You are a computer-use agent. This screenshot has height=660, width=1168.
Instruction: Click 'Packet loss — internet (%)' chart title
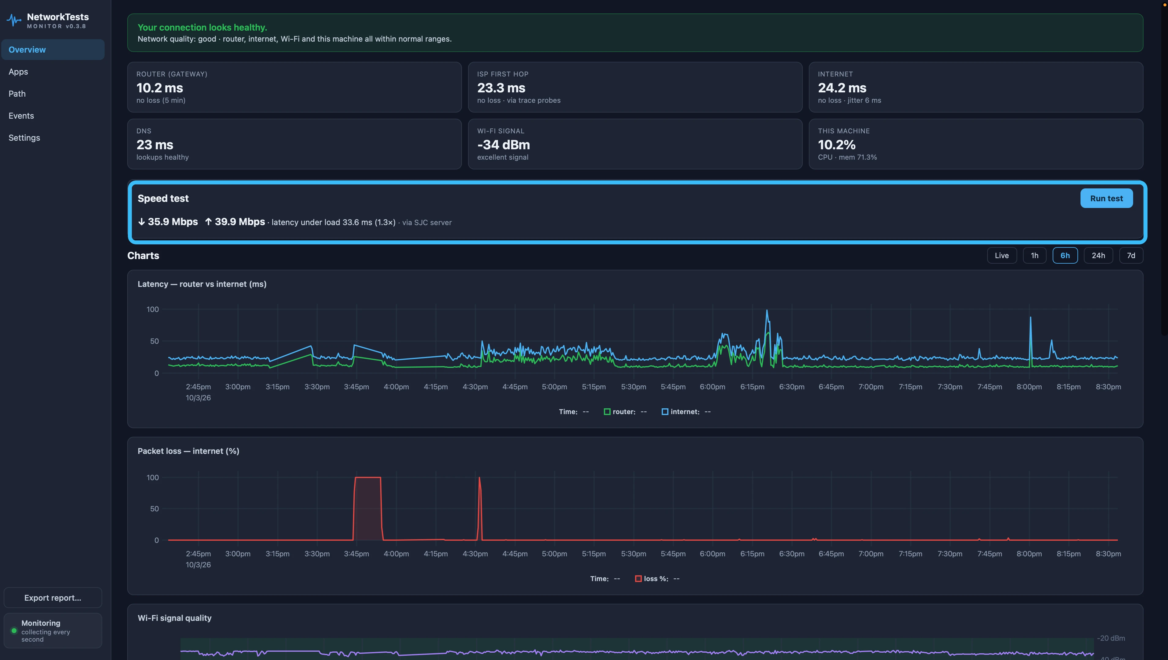point(188,451)
